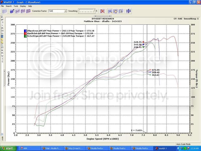Screen dimensions: 201x151
Task: Click the DYNOJET RESEARCH graph title
Action: pos(103,19)
